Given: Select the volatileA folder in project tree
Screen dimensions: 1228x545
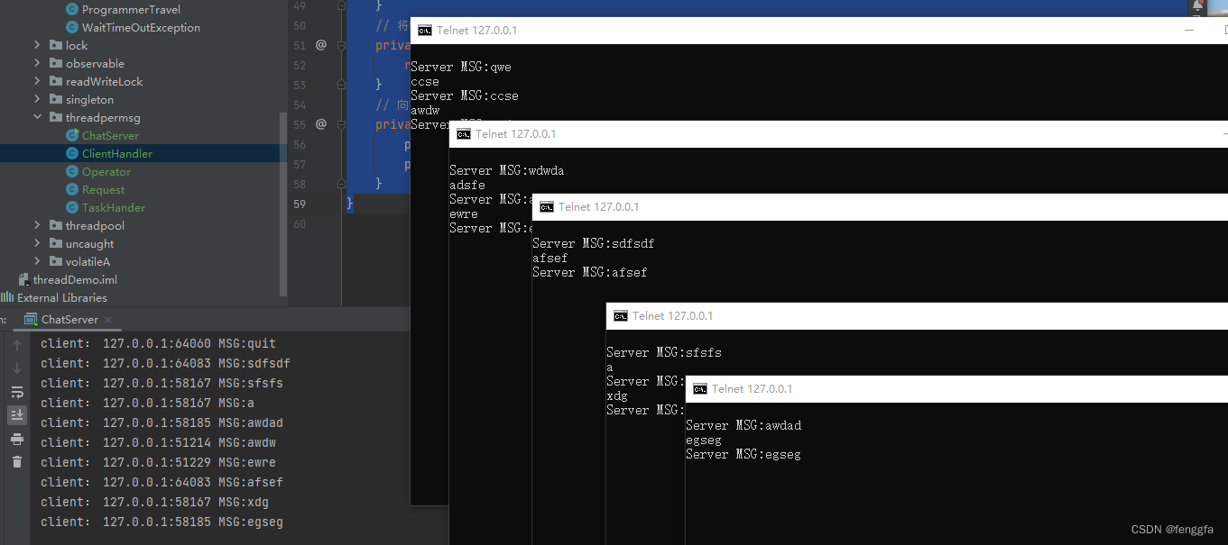Looking at the screenshot, I should click(88, 261).
